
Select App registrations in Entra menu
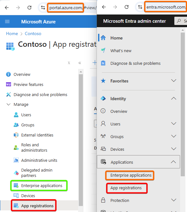coord(126,188)
